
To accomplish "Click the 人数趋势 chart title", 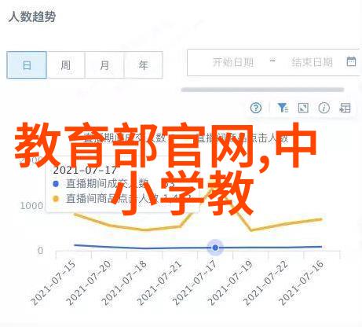I will click(x=32, y=17).
